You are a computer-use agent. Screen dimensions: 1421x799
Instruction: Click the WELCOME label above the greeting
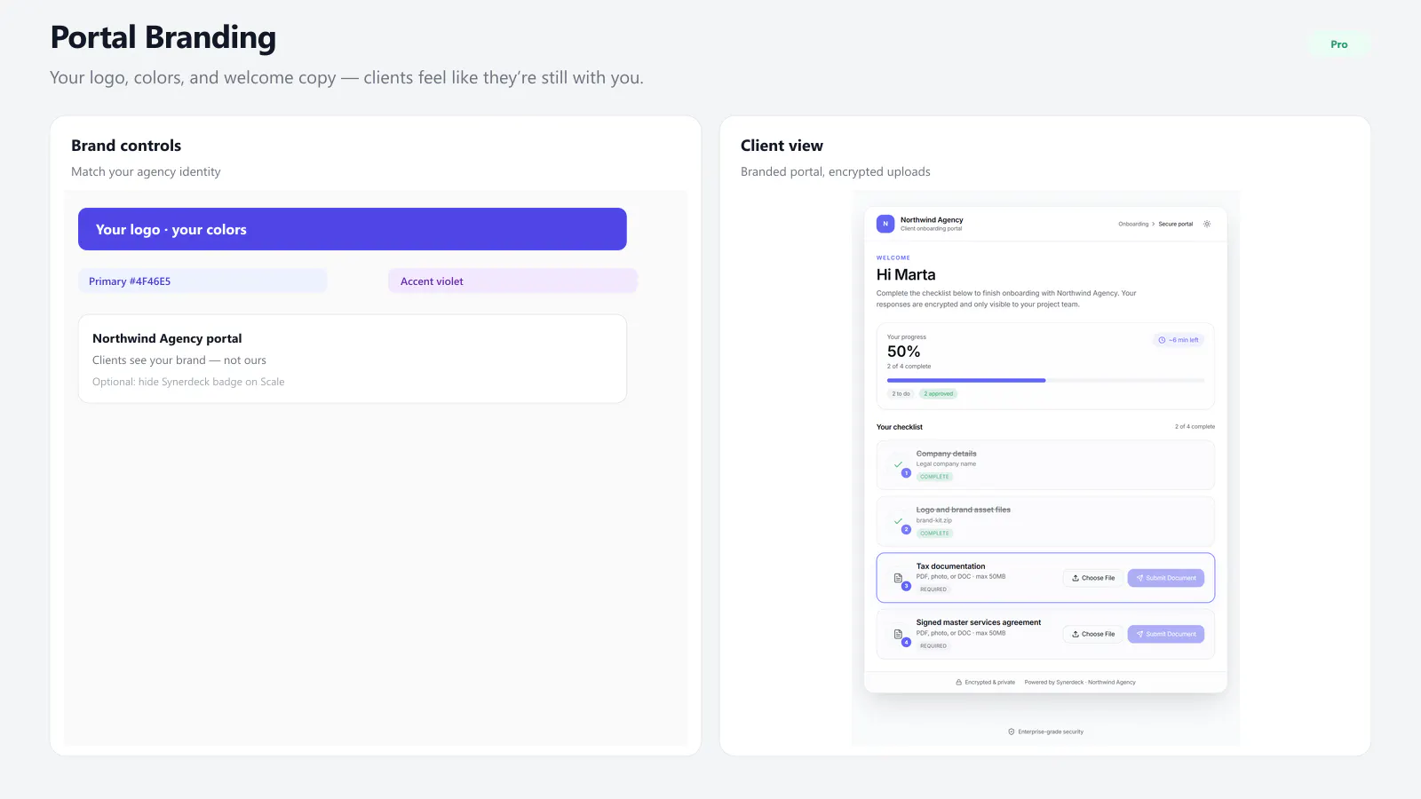coord(893,258)
